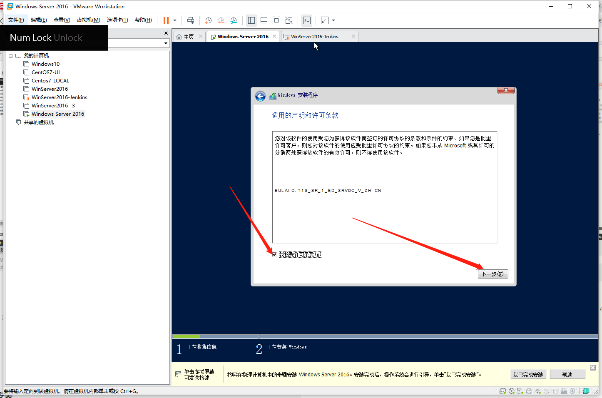
Task: Click the 帮助 button in the install bar
Action: pyautogui.click(x=567, y=374)
